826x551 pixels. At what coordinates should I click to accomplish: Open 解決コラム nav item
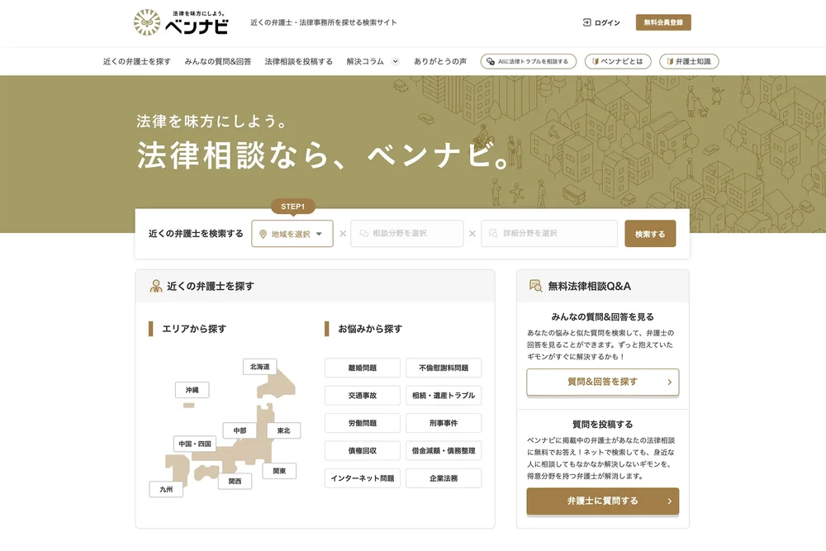365,61
